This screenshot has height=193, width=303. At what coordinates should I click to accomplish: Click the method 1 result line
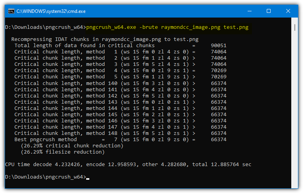click(120, 52)
